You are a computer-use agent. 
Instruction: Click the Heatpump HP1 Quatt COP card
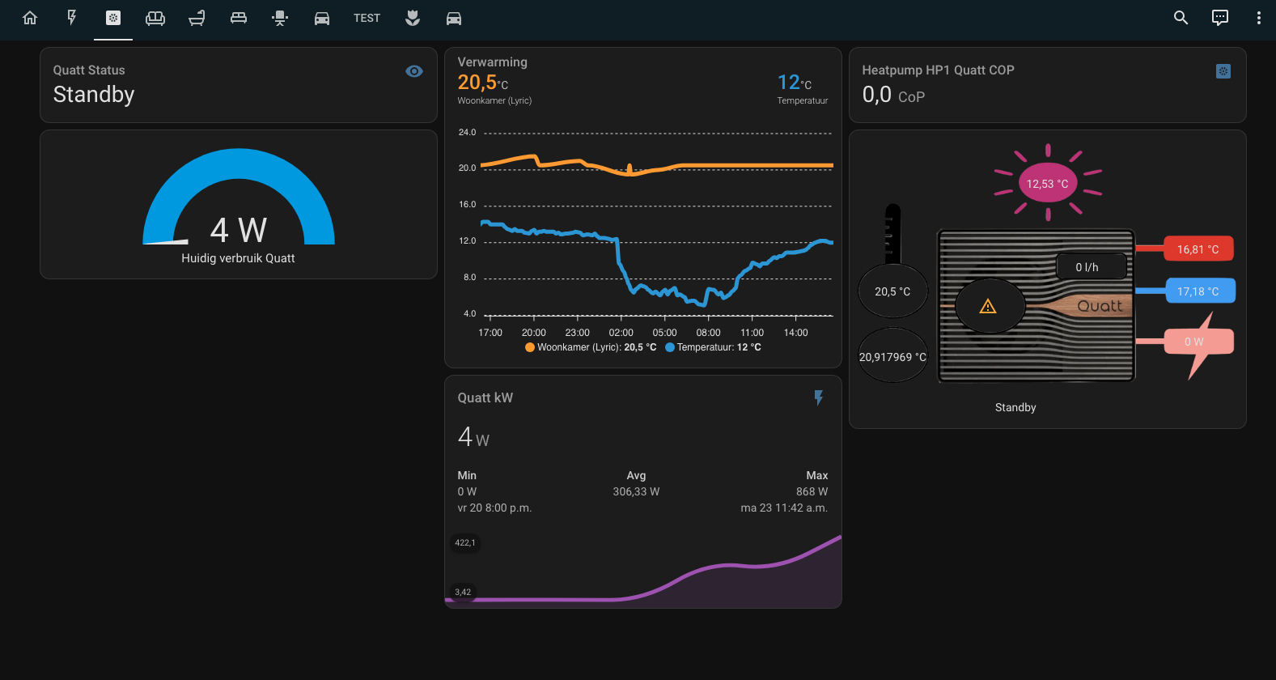pos(1048,85)
